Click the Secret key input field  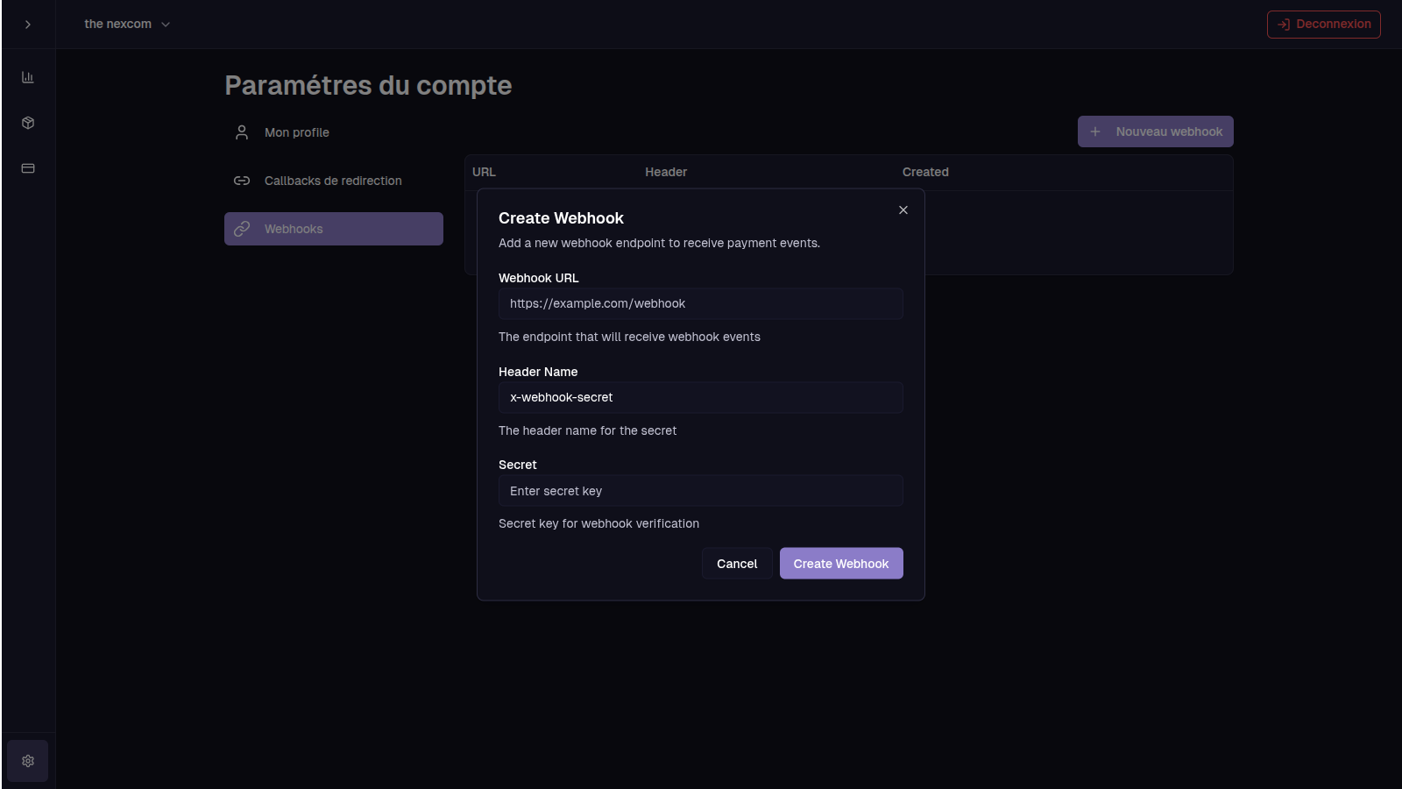pos(700,491)
